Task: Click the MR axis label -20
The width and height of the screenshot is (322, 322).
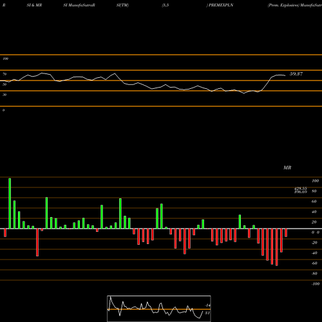Action: tap(314, 243)
